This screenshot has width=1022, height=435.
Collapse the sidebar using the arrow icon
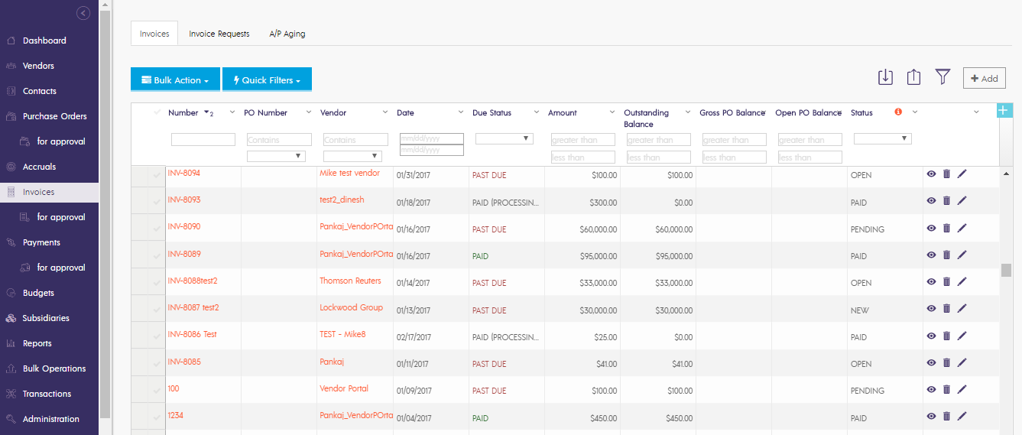[x=83, y=13]
